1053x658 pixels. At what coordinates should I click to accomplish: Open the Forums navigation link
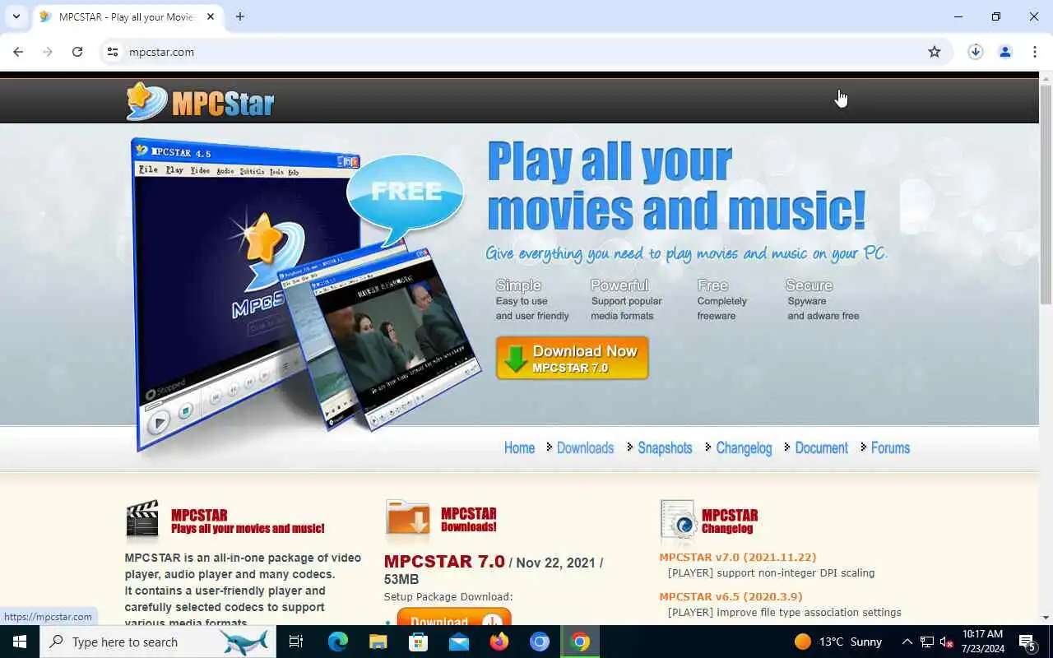click(890, 448)
